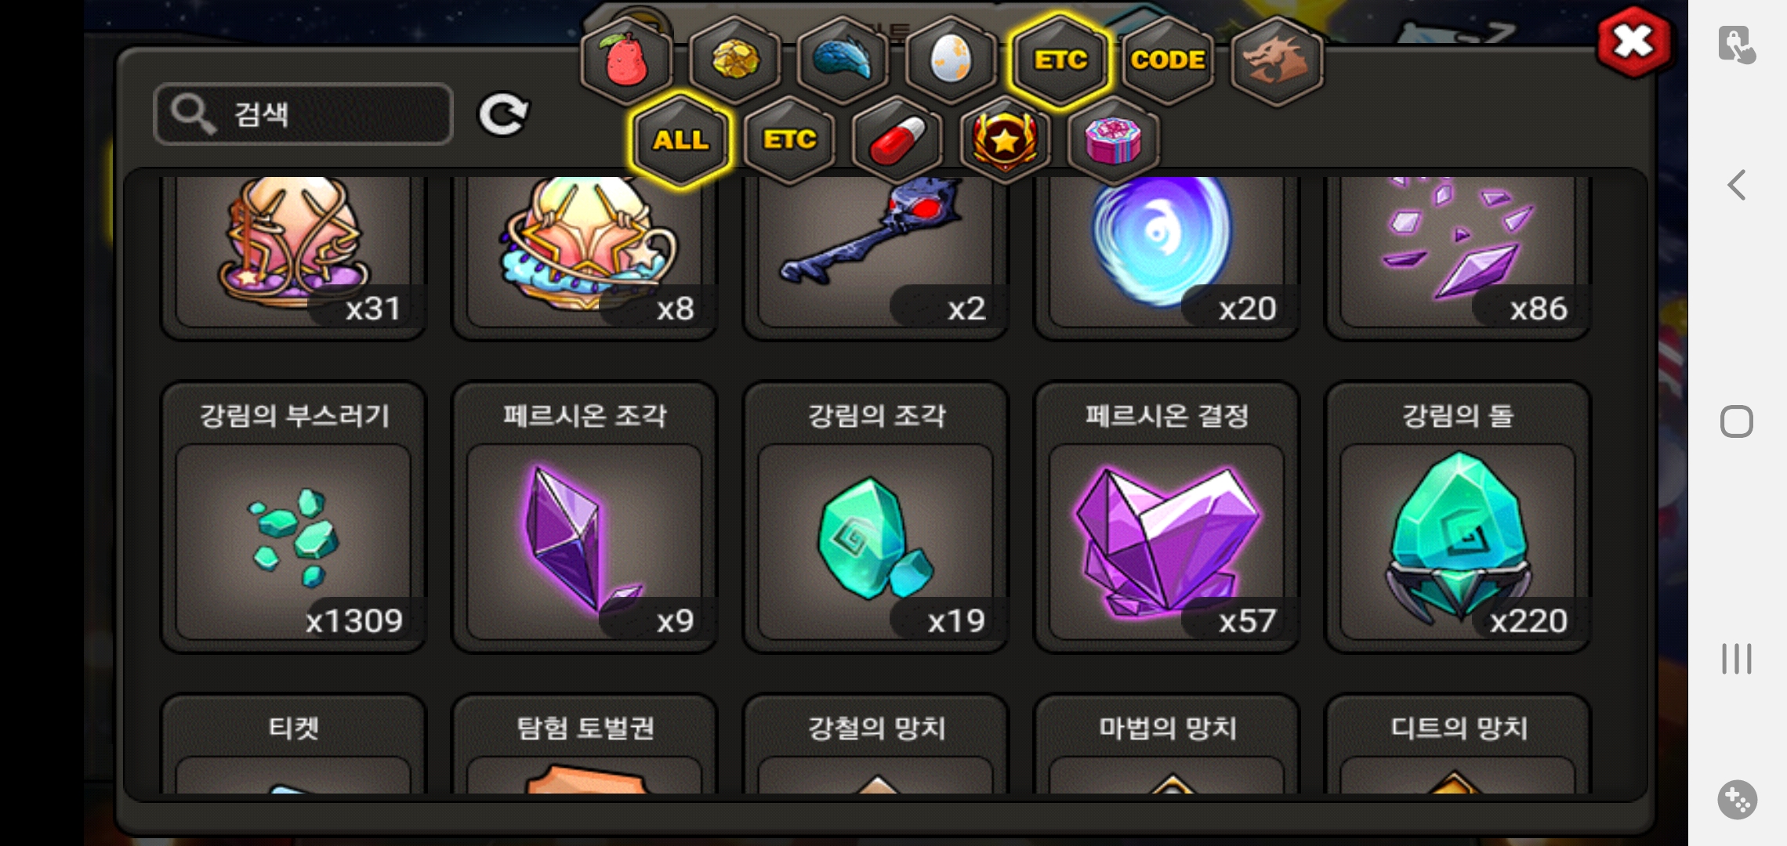Screen dimensions: 1787x846
Task: Select the highlighted top ETC category
Action: point(1060,60)
